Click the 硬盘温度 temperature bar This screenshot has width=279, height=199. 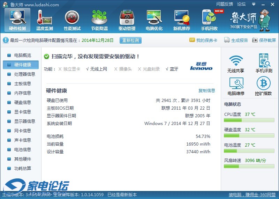pos(249,135)
